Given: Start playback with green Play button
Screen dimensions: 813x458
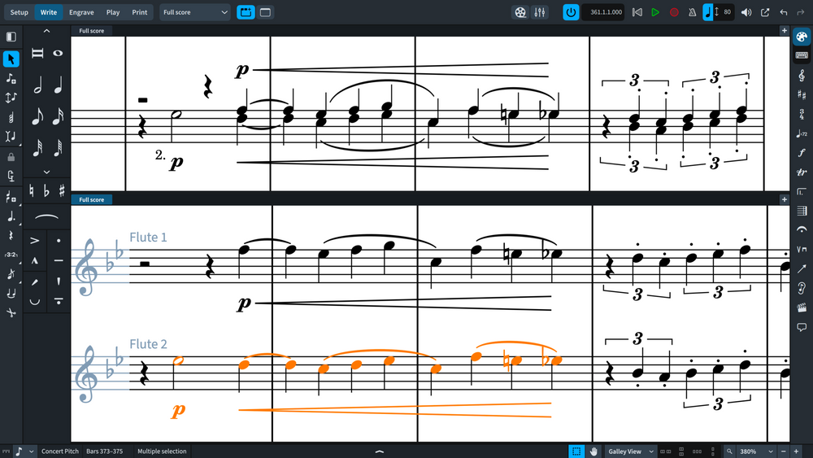Looking at the screenshot, I should pyautogui.click(x=655, y=12).
